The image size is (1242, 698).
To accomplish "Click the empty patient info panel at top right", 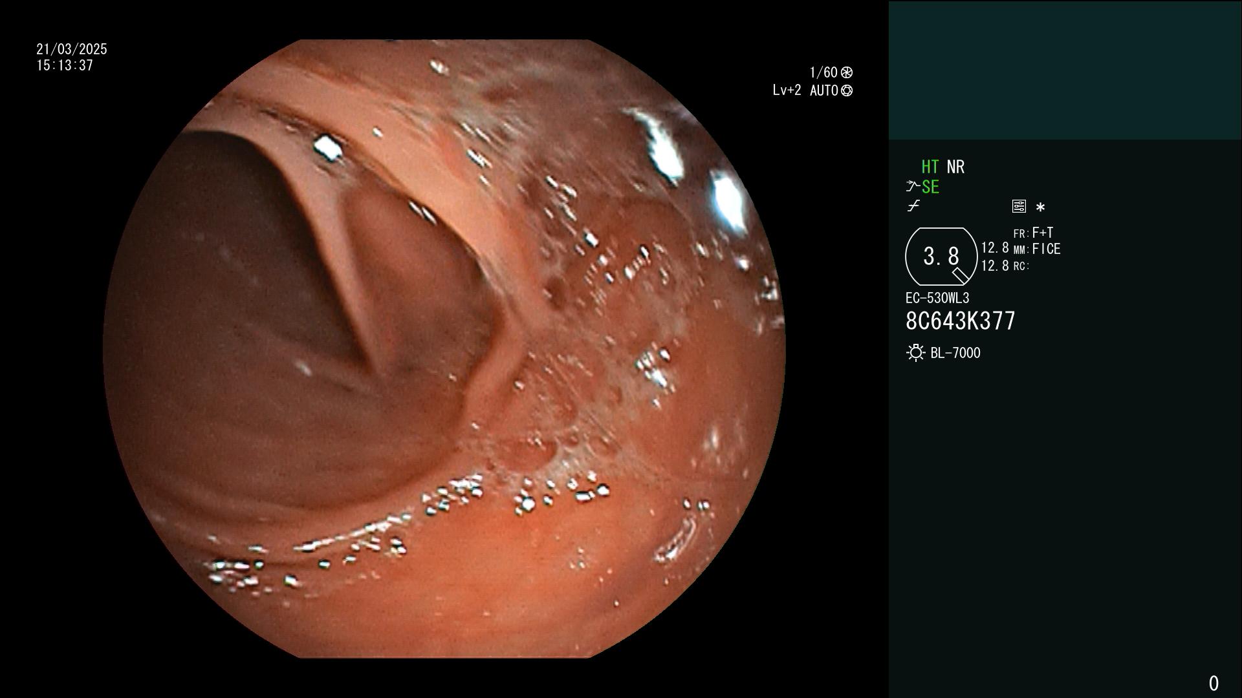I will (1065, 70).
